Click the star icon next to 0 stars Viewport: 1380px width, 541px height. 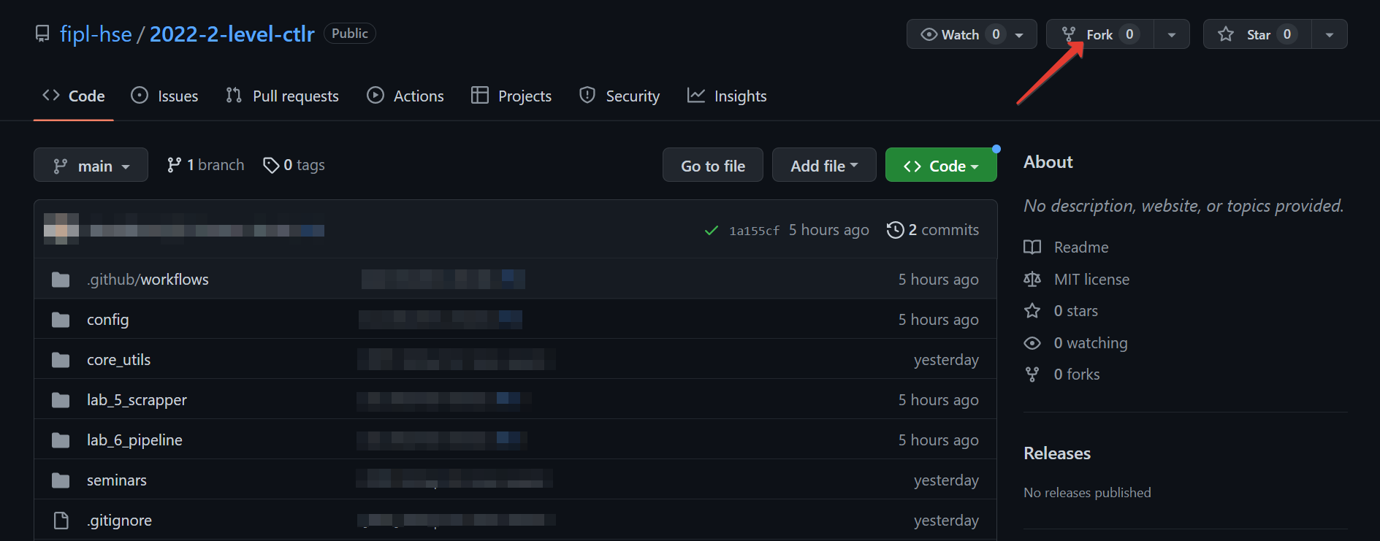tap(1032, 311)
